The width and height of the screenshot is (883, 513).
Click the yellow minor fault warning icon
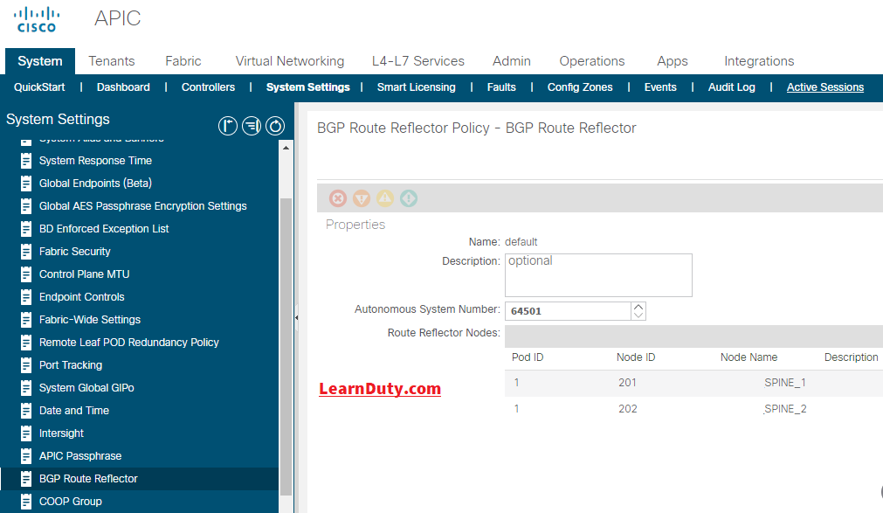[x=385, y=198]
